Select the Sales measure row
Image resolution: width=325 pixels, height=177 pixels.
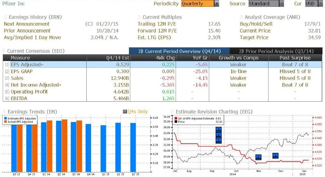coord(162,78)
